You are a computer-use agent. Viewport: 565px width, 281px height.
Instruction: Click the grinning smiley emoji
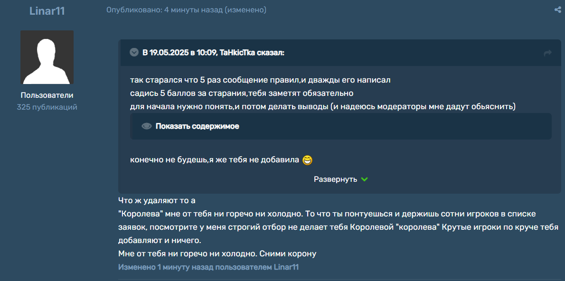[x=307, y=160]
